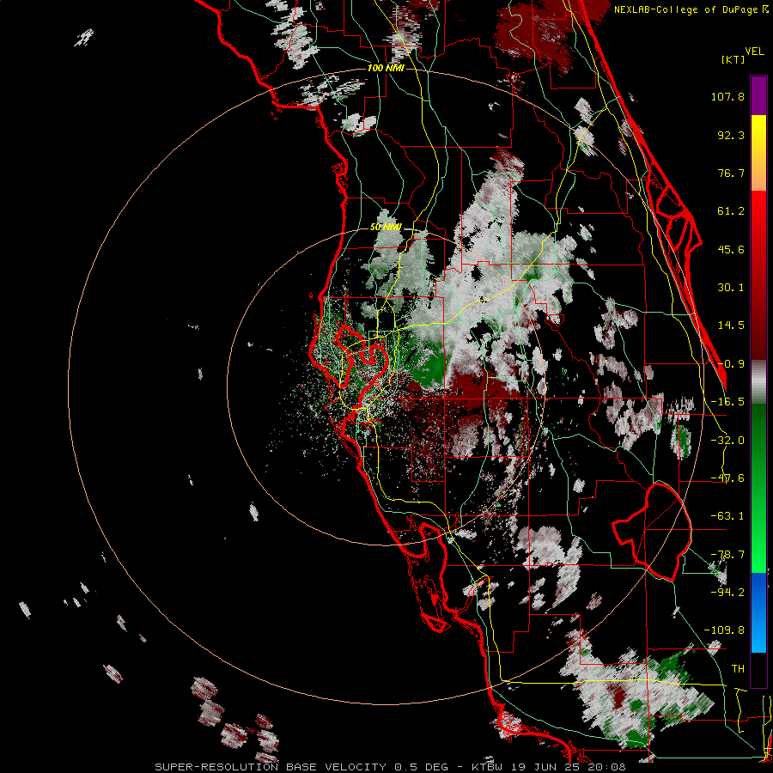Select the 30.1 legend value
Image resolution: width=773 pixels, height=773 pixels.
(731, 288)
